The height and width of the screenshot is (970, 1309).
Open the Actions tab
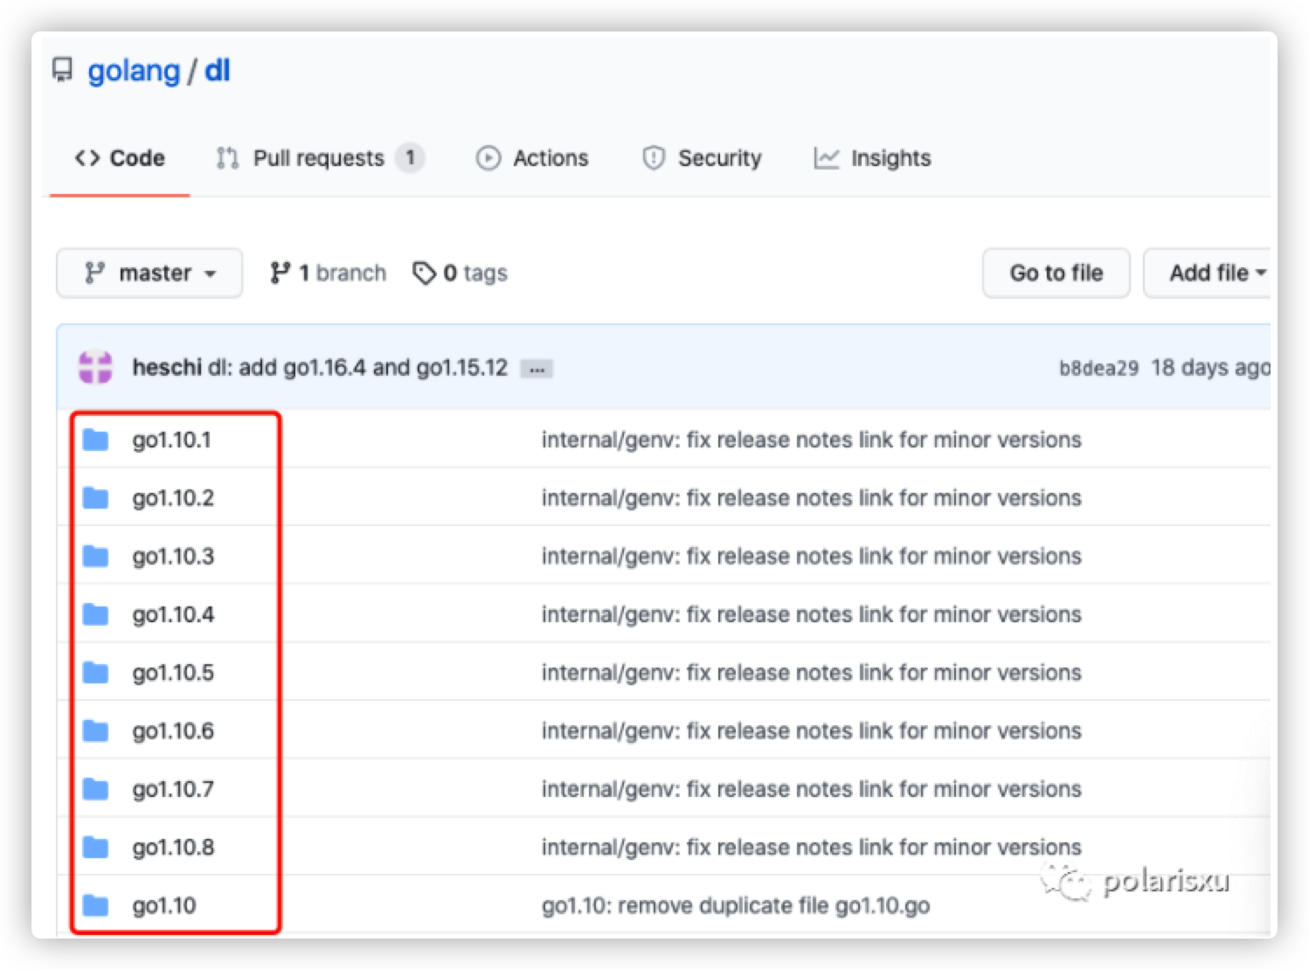click(x=532, y=158)
